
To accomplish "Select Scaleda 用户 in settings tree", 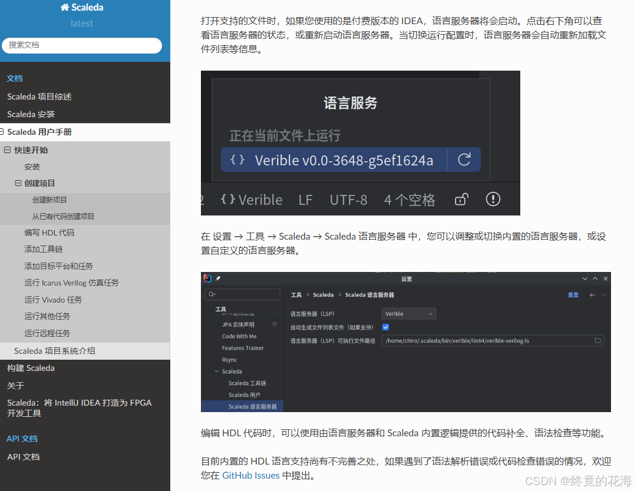I will coord(244,395).
